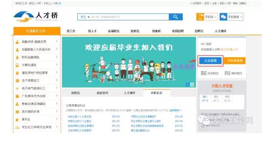Click the 发布职位 text link

[x=213, y=73]
